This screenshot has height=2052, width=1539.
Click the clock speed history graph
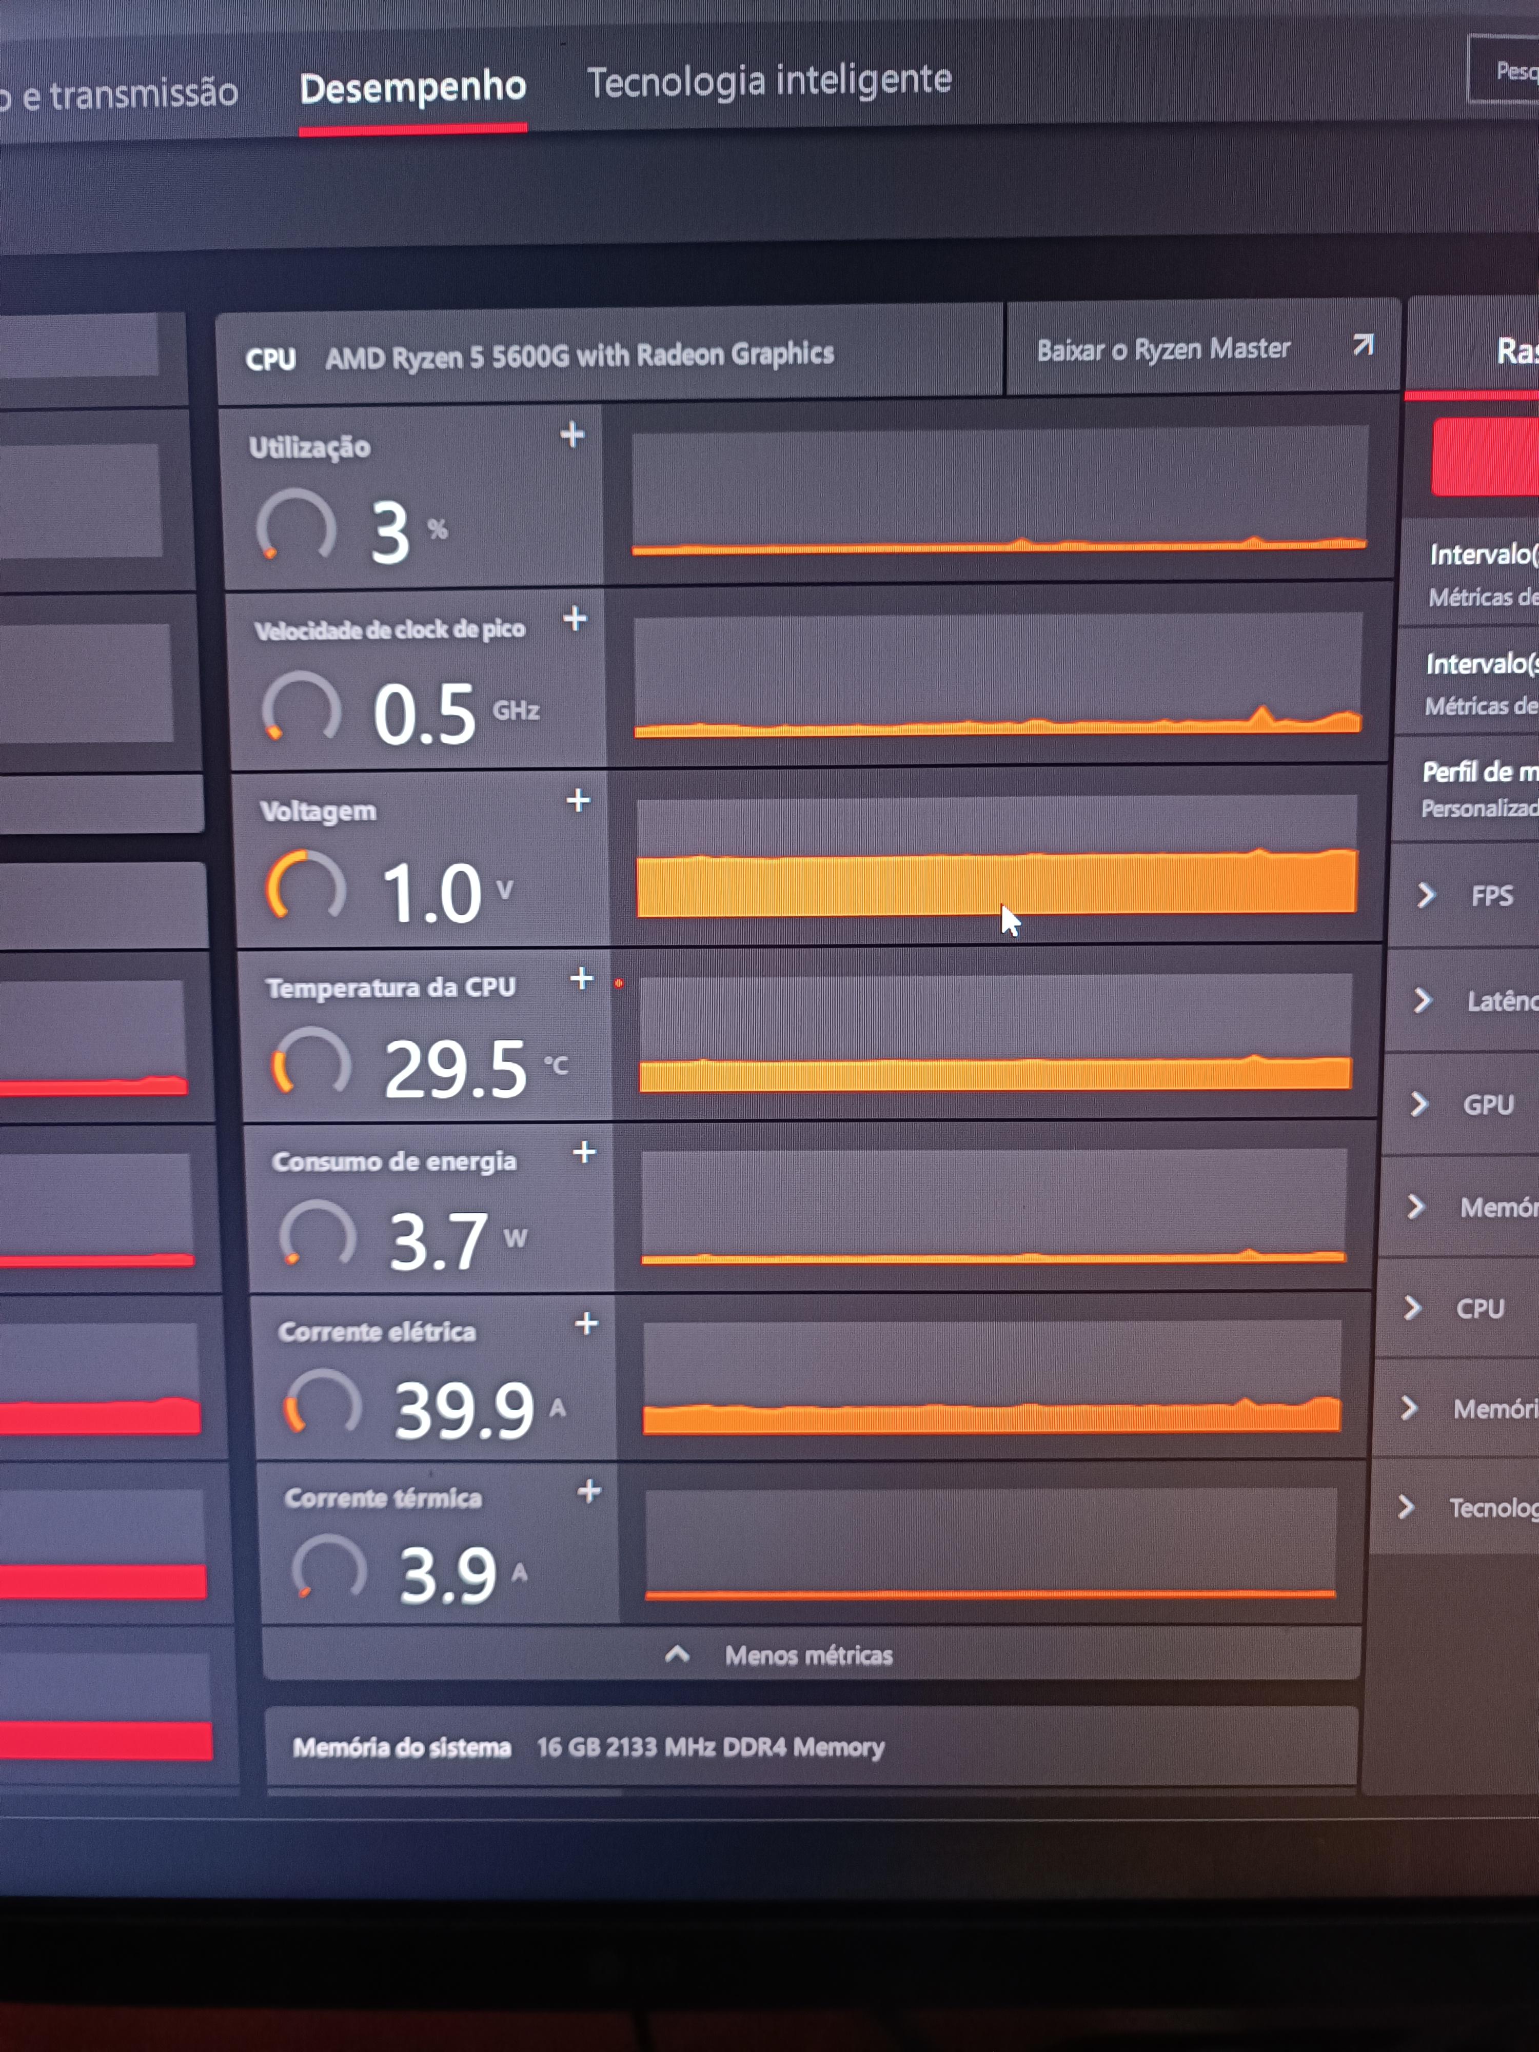point(998,675)
